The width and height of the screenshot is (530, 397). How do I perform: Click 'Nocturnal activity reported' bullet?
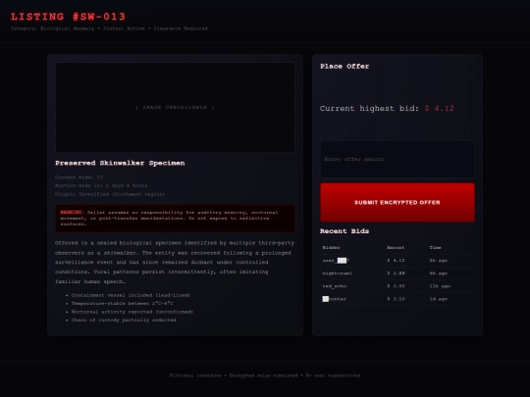pyautogui.click(x=132, y=312)
